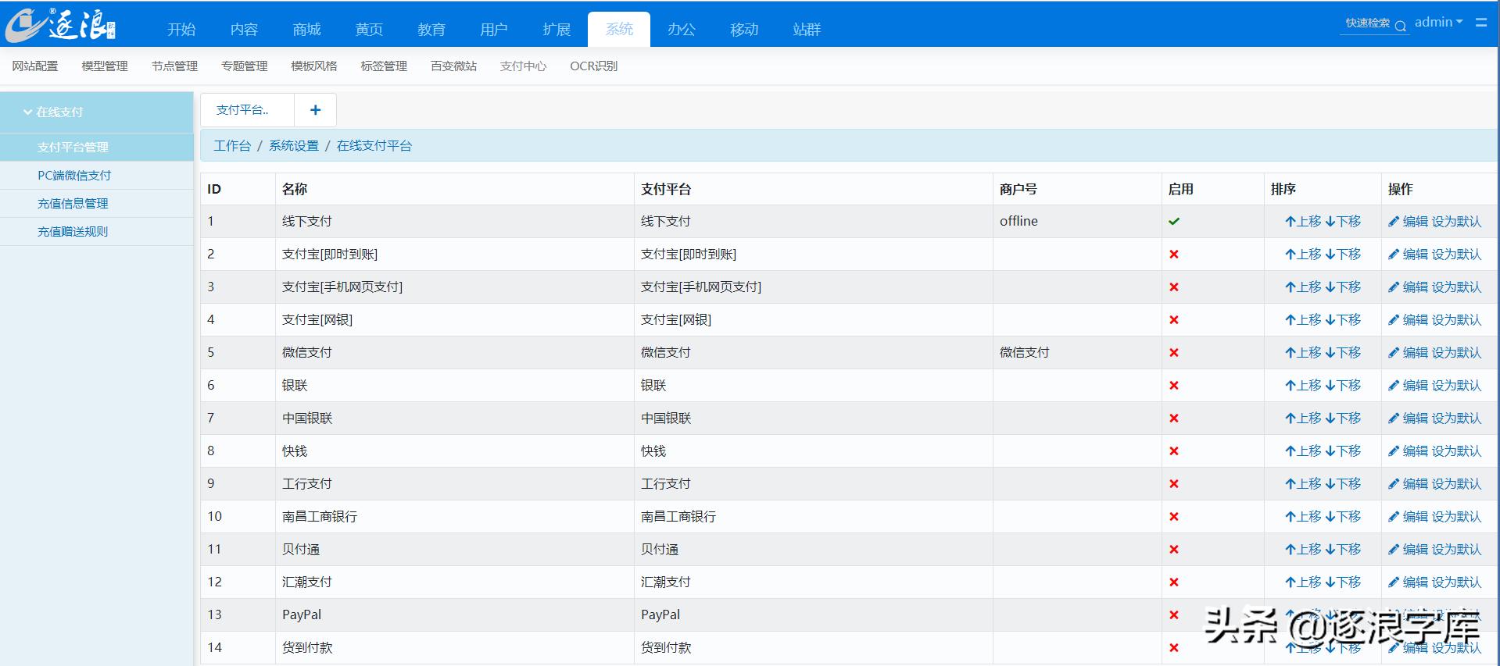Viewport: 1500px width, 666px height.
Task: Select the 系统 top menu tab
Action: 619,30
